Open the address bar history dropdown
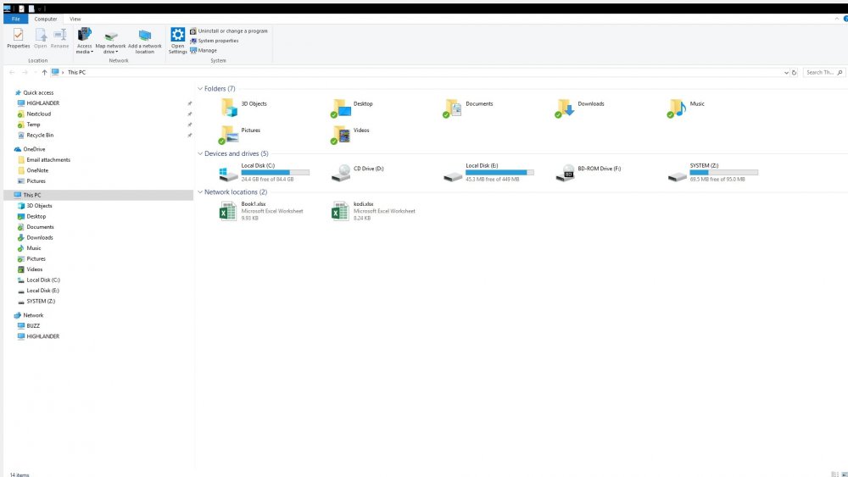The width and height of the screenshot is (848, 477). pos(786,72)
